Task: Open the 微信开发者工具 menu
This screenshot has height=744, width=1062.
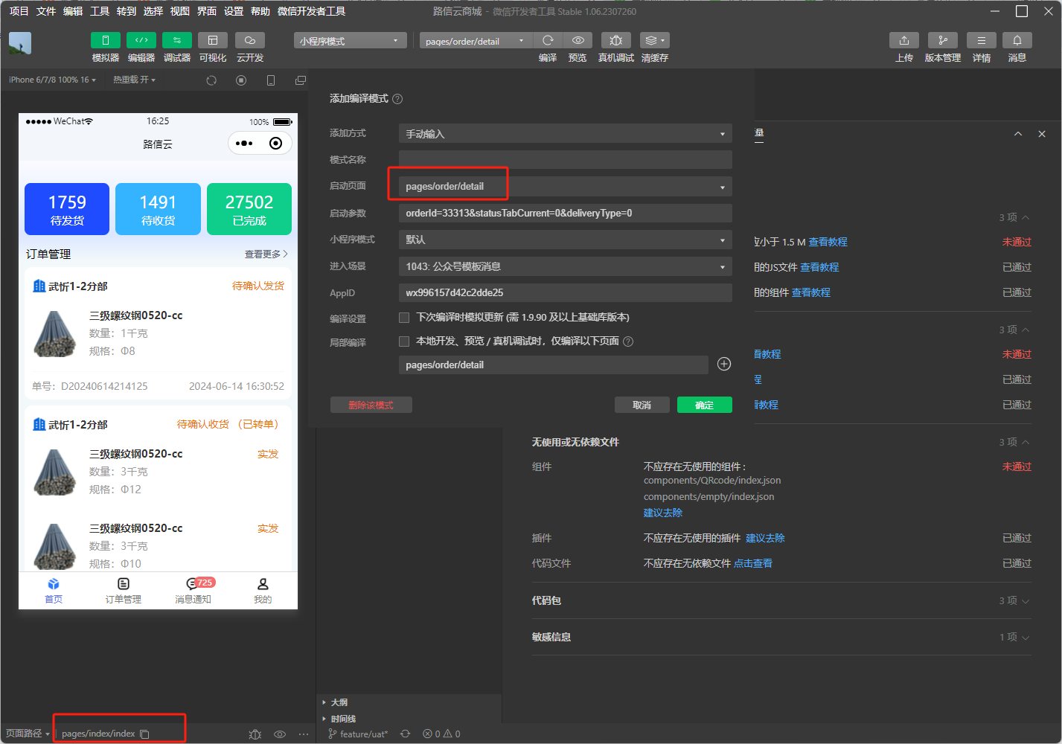Action: click(311, 11)
